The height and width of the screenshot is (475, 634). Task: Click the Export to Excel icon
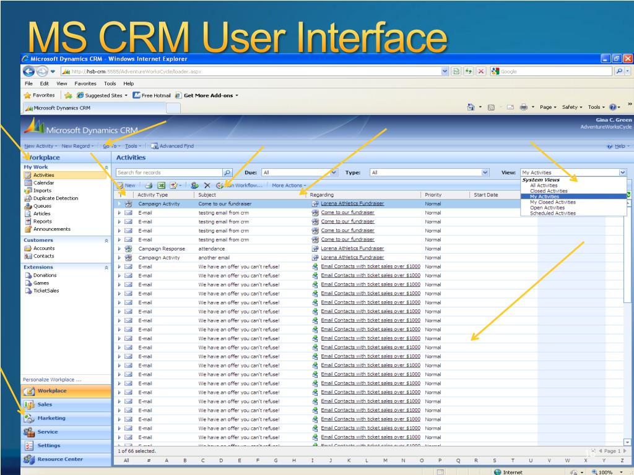coord(162,186)
